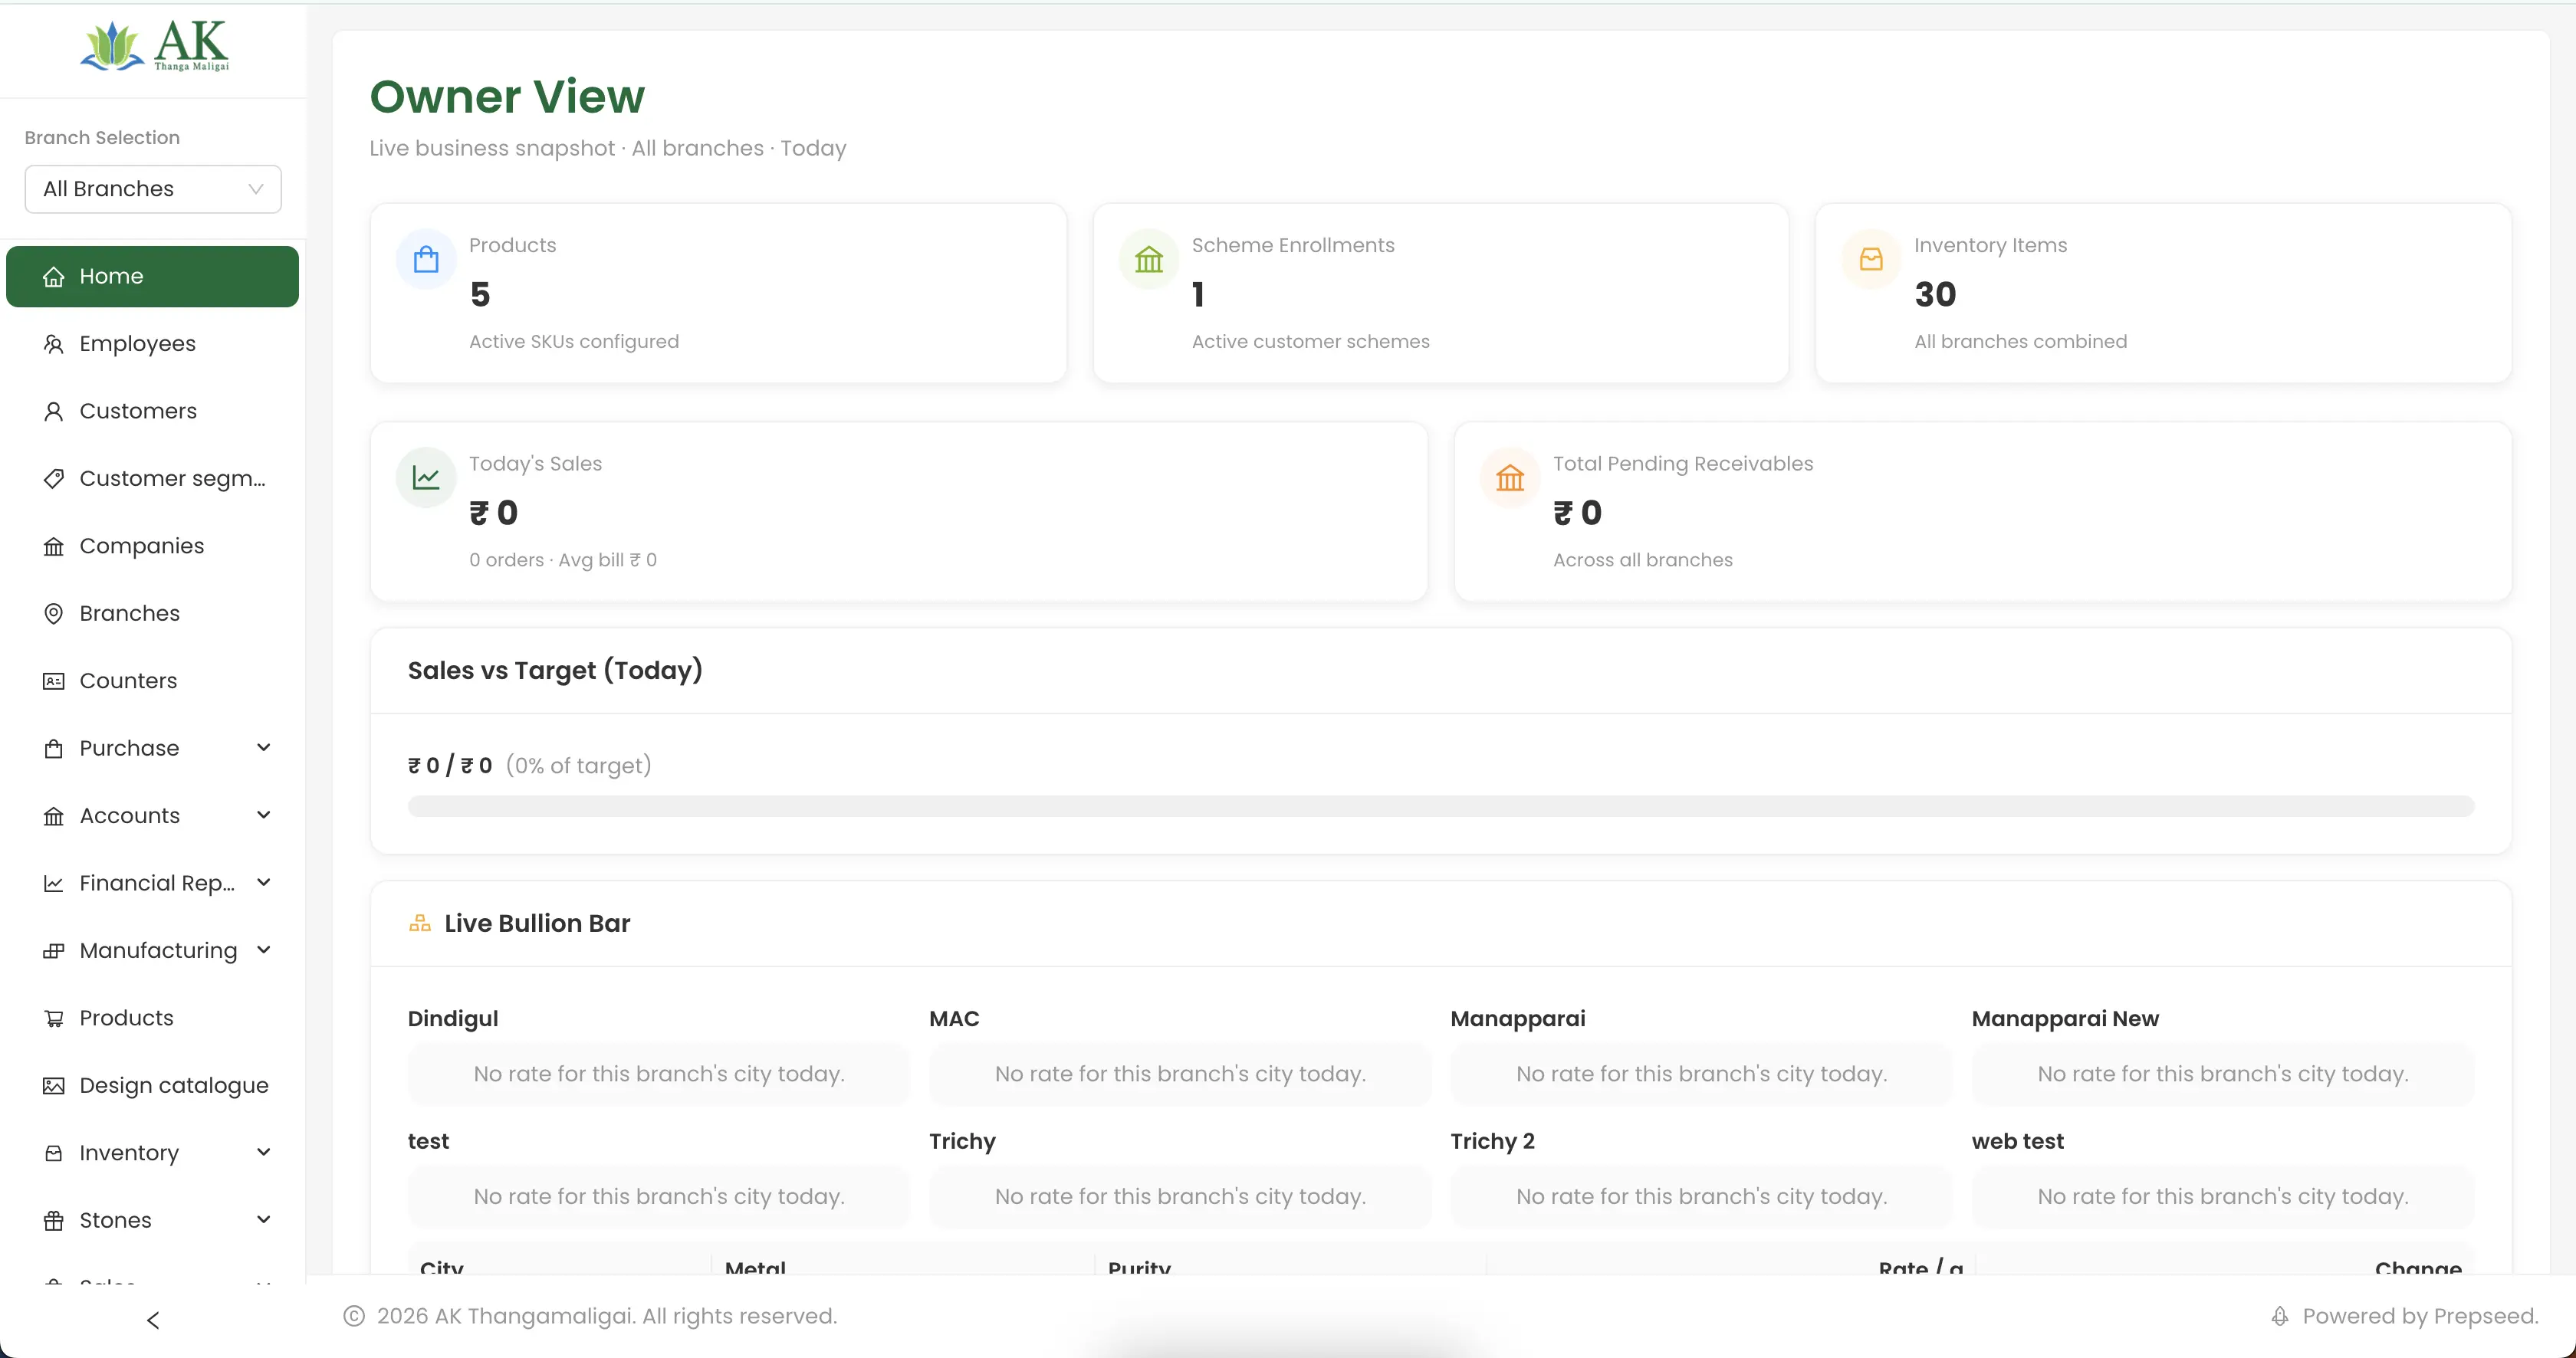Collapse the sidebar with the back arrow
Image resolution: width=2576 pixels, height=1358 pixels.
[153, 1321]
